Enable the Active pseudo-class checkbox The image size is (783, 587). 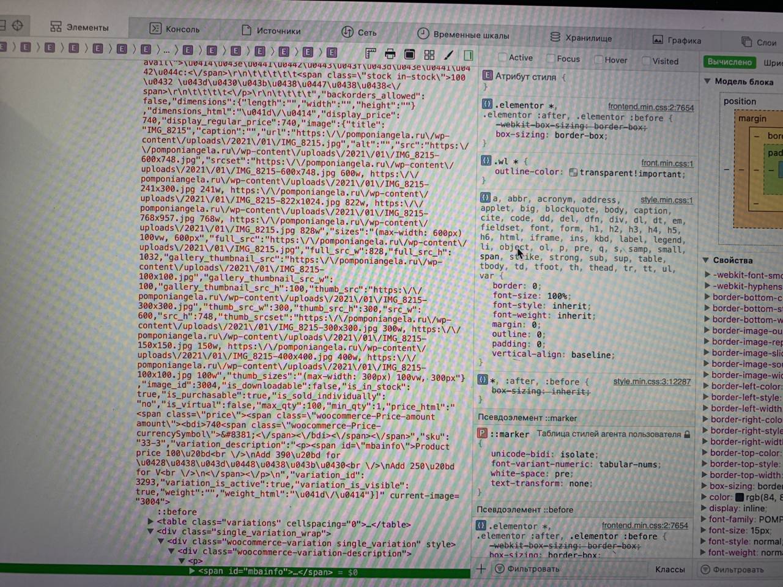click(502, 57)
